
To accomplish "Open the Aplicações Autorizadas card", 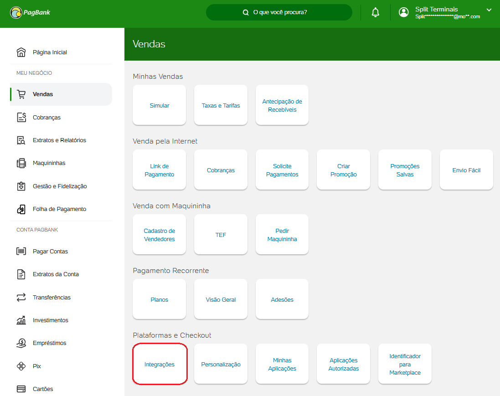I will coord(343,364).
